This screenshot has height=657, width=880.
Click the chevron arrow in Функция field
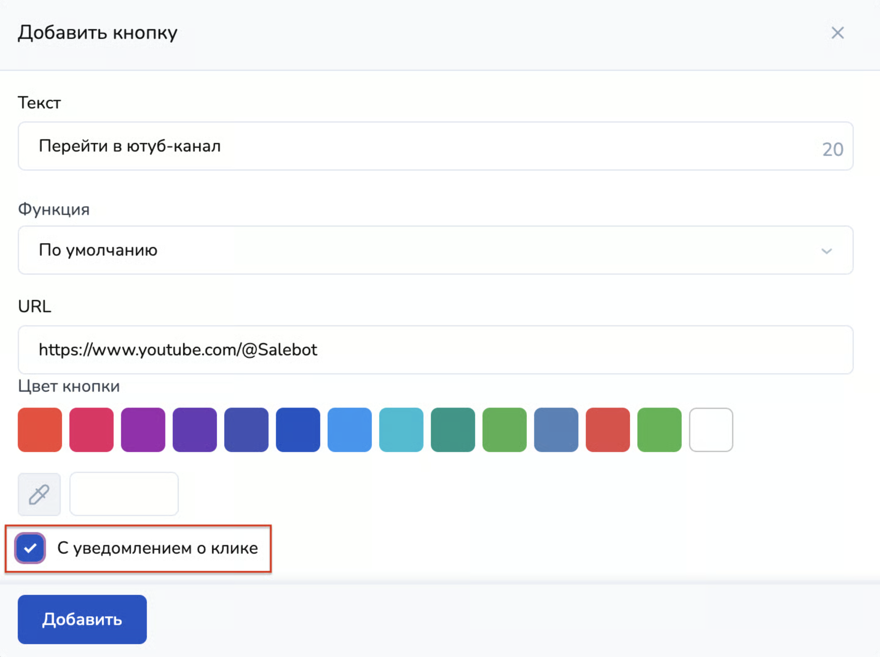pyautogui.click(x=826, y=251)
